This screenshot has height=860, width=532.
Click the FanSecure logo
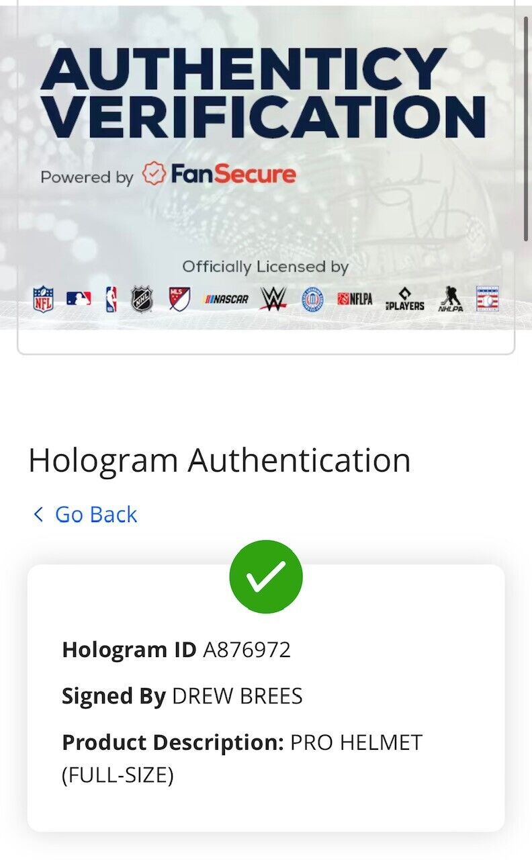tap(220, 175)
